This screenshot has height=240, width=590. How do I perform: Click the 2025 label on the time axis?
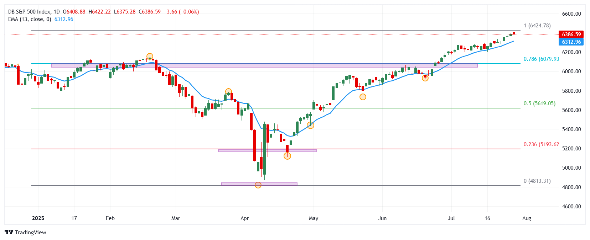tap(38, 218)
